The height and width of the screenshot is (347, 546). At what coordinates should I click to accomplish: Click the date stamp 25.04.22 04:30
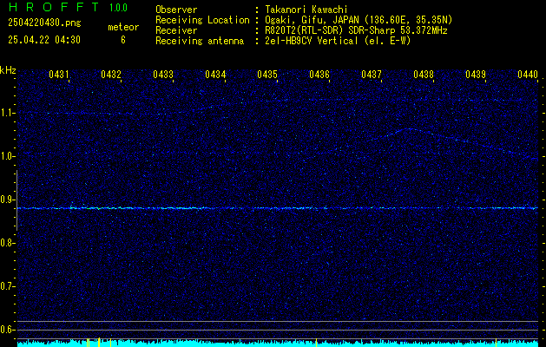click(x=44, y=40)
